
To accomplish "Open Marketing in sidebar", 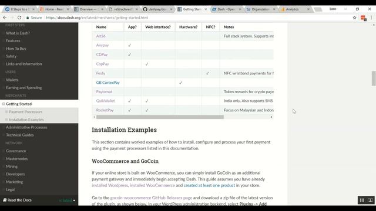I will (14, 182).
